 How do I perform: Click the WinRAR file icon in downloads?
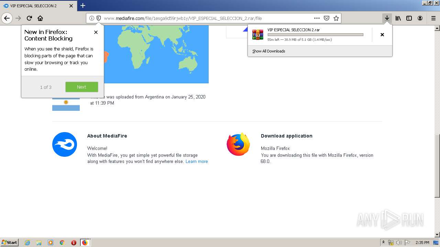coord(258,35)
